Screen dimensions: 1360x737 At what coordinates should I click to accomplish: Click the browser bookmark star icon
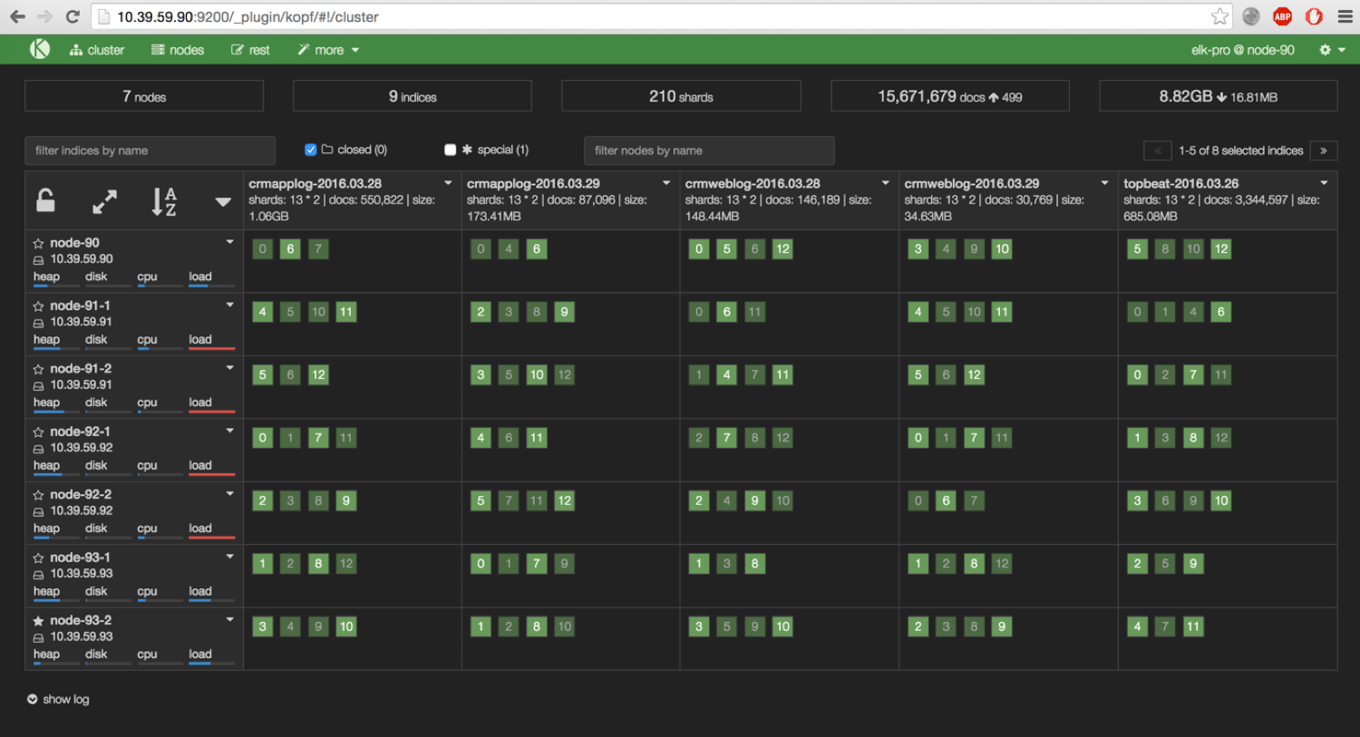pyautogui.click(x=1219, y=16)
